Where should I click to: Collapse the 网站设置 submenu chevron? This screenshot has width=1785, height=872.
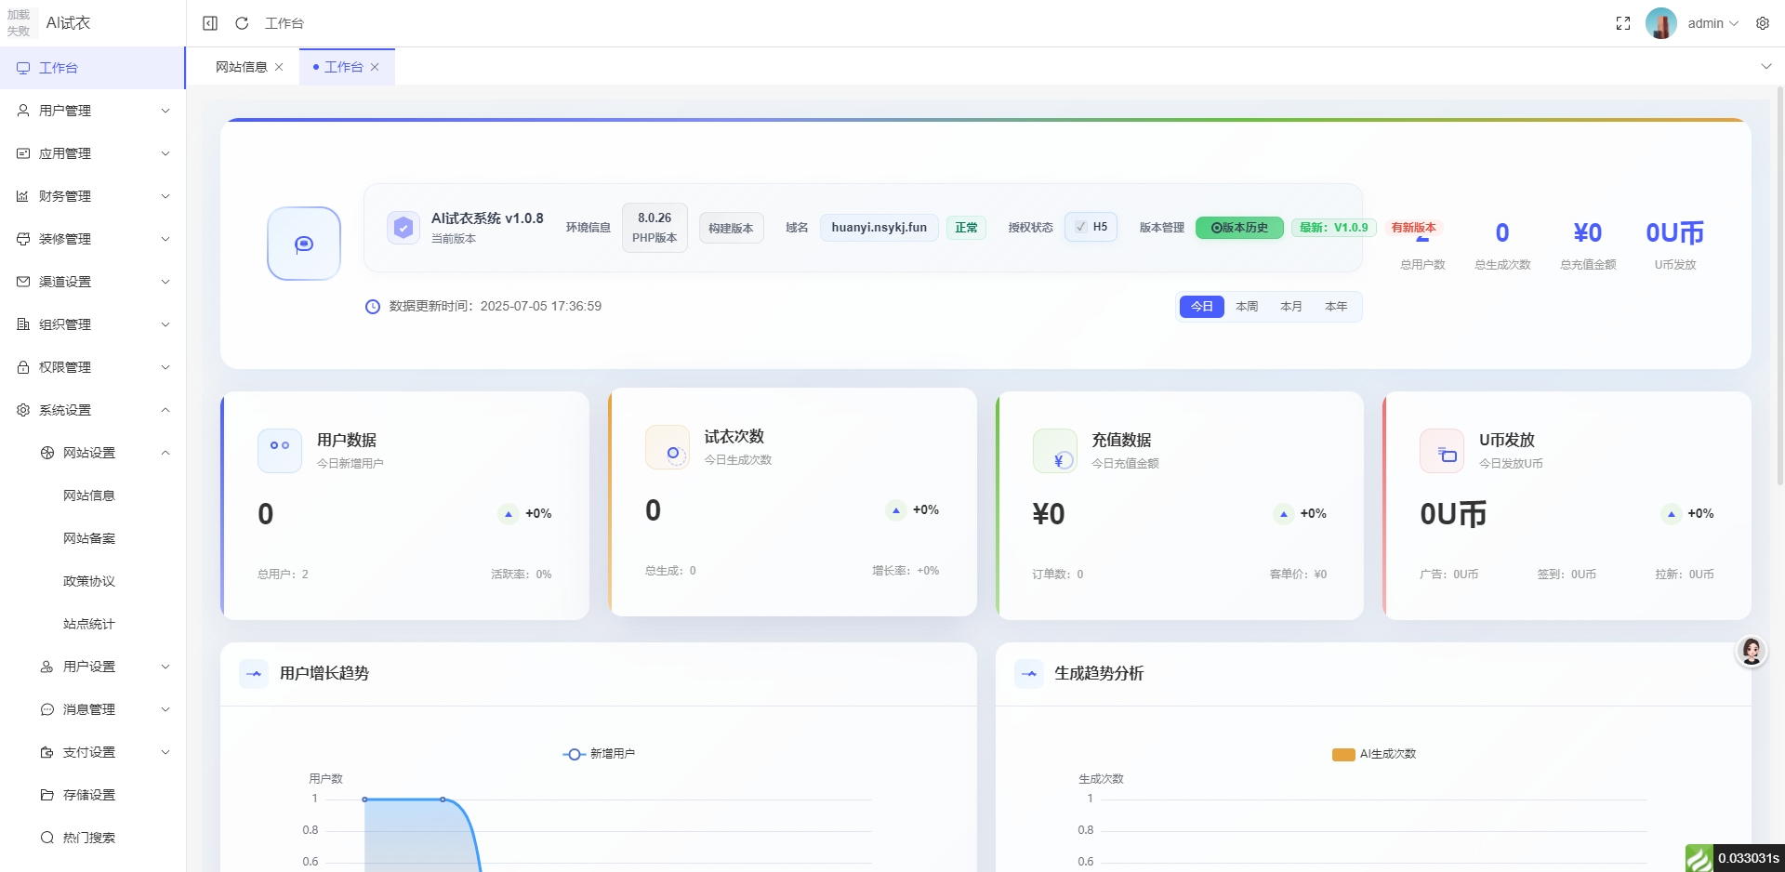[x=165, y=453]
